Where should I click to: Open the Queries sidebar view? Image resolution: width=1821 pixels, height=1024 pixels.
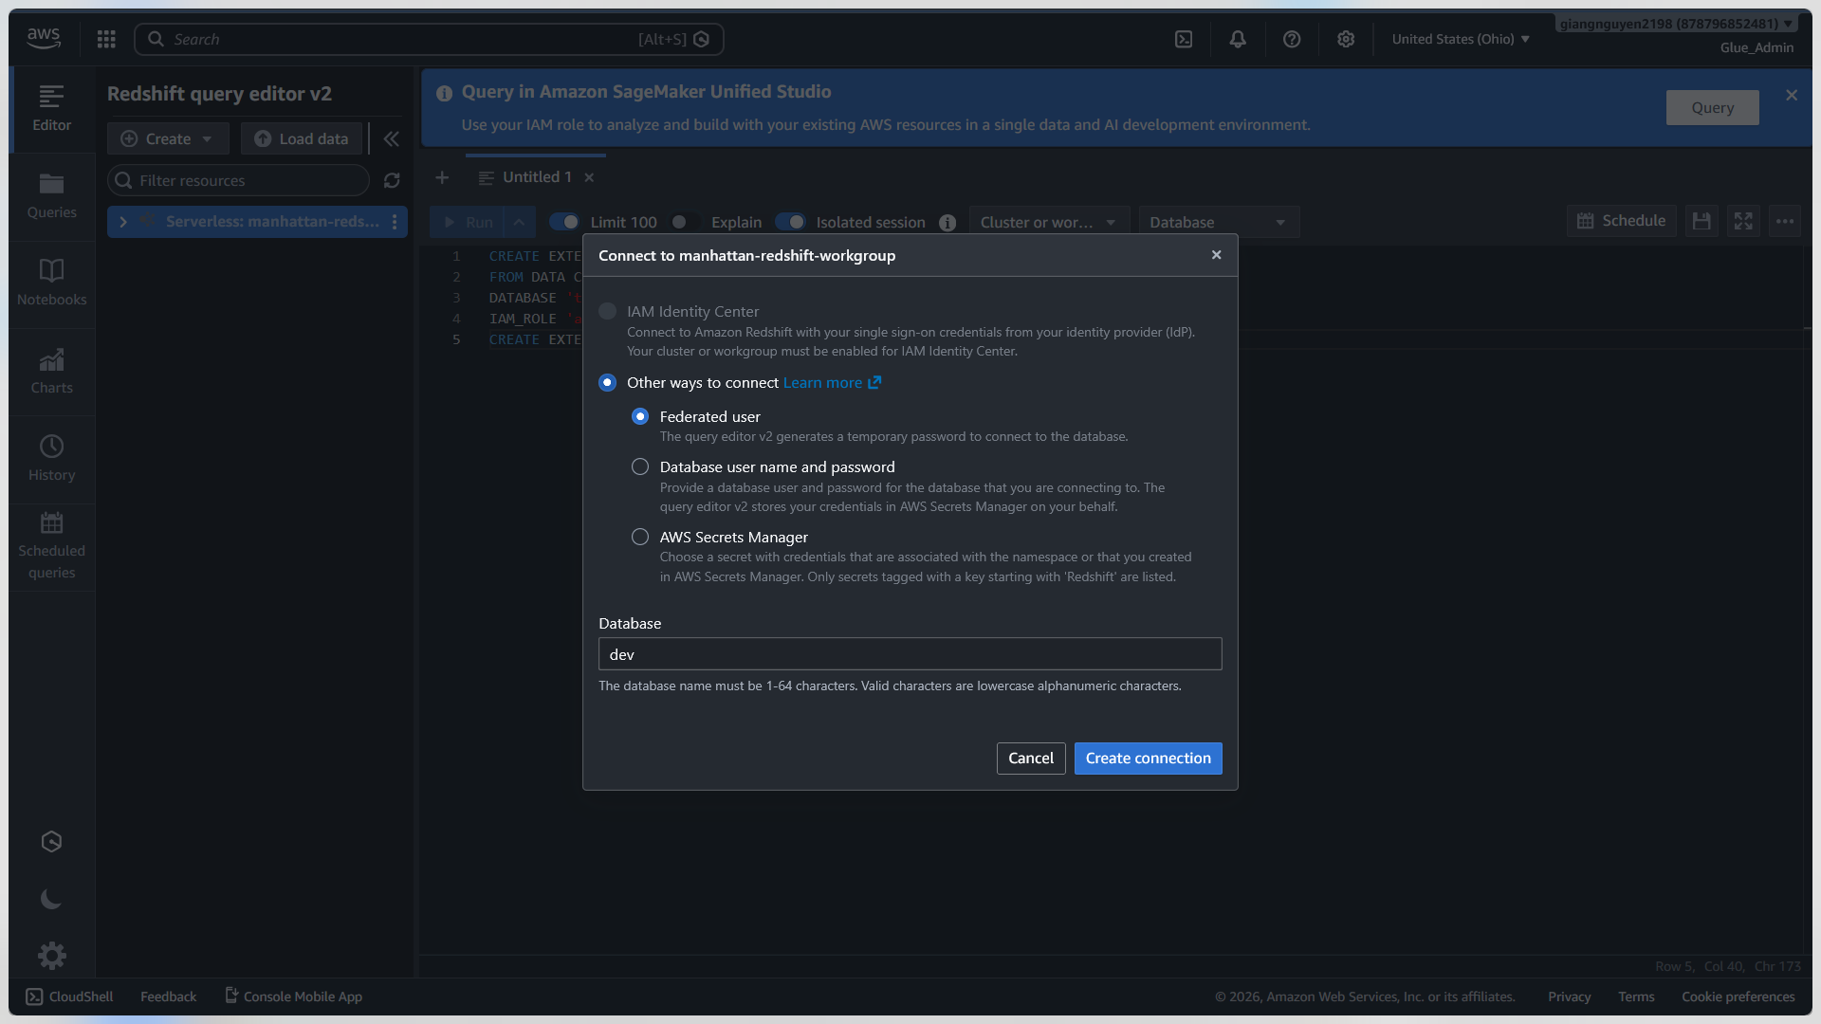(x=52, y=197)
